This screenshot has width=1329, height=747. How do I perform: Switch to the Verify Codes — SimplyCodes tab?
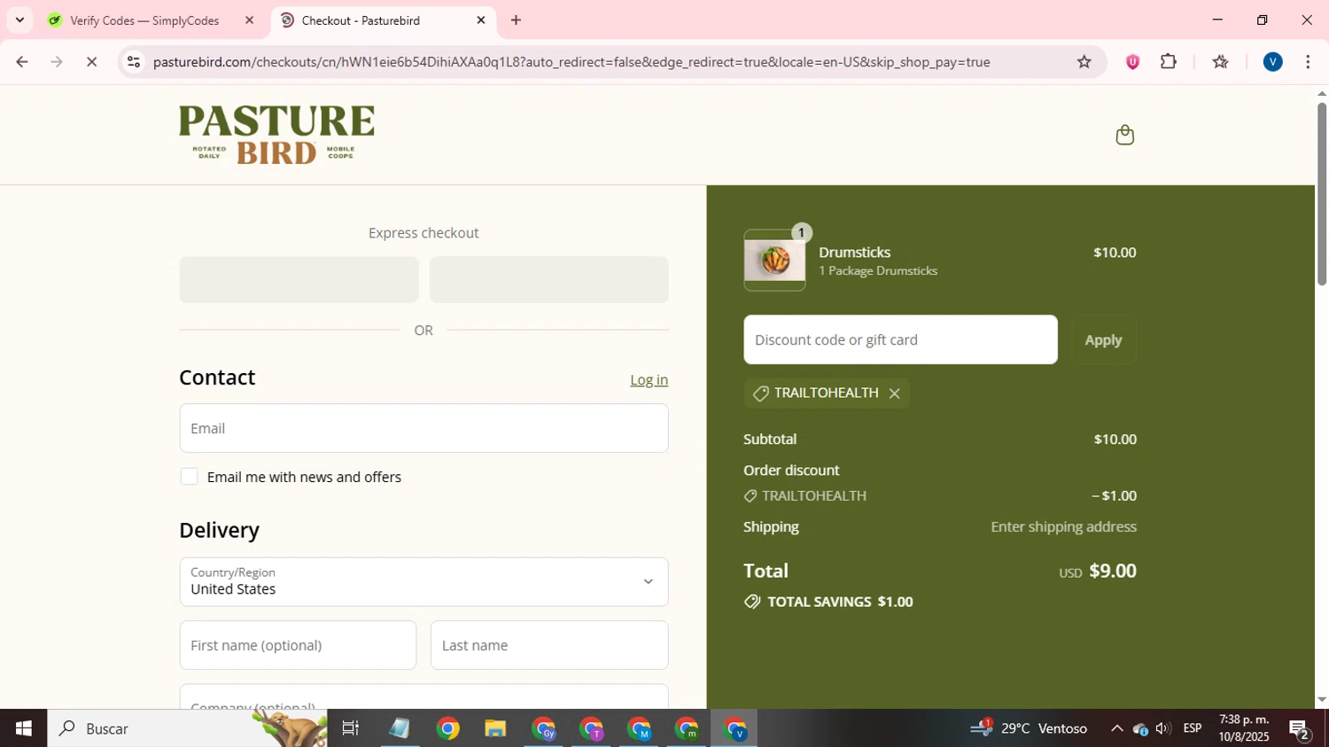(144, 20)
